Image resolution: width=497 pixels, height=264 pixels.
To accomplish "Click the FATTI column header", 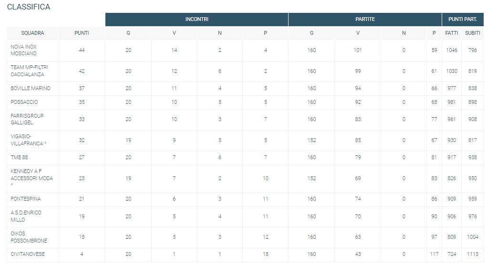I will [452, 33].
